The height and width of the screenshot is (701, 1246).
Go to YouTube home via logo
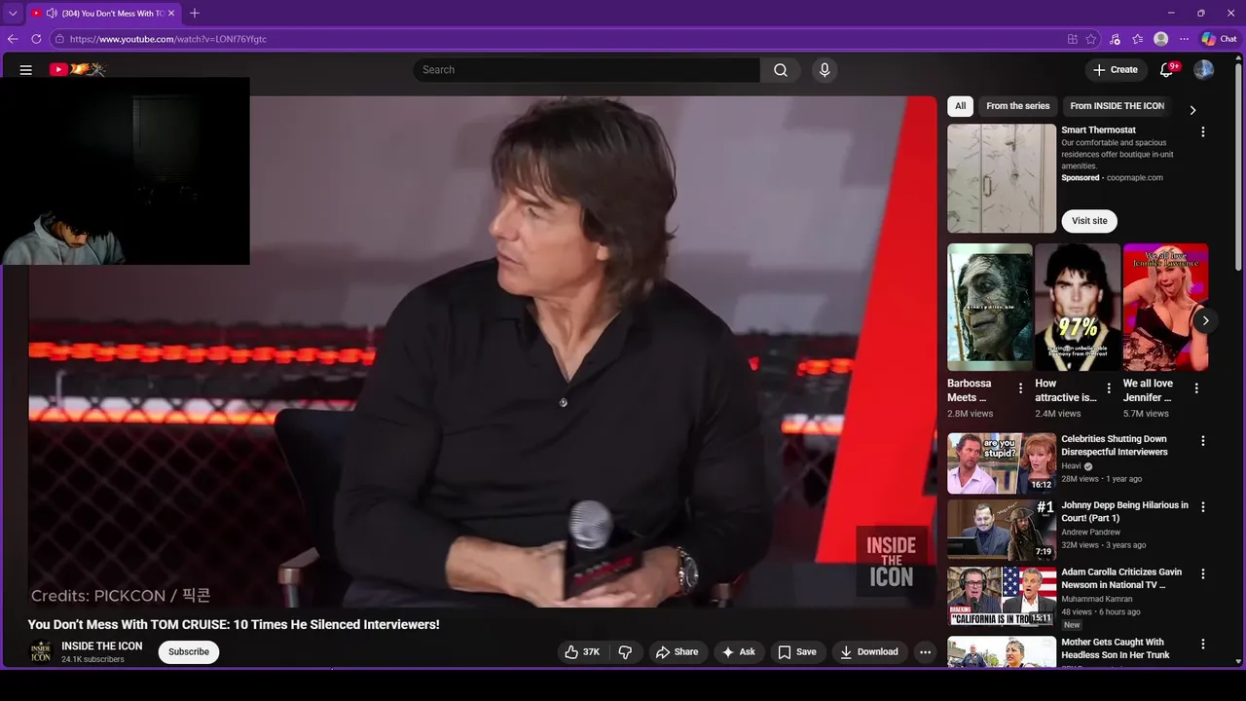tap(78, 69)
